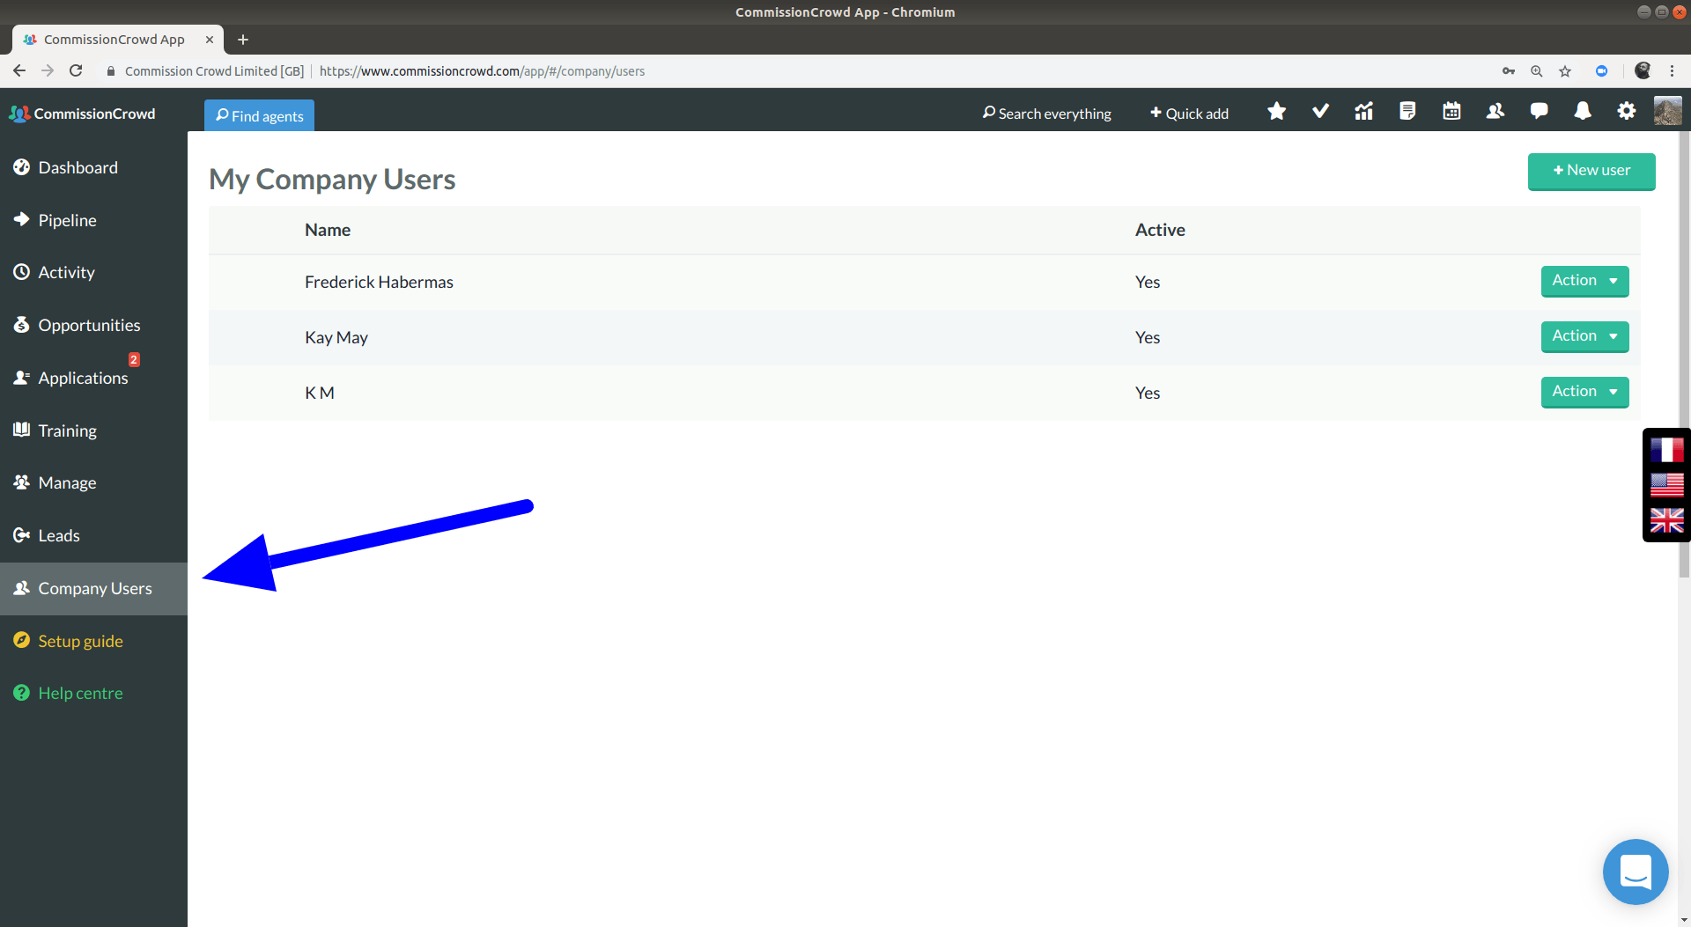Go to Dashboard in sidebar
Screen dimensions: 1691x927
(78, 167)
